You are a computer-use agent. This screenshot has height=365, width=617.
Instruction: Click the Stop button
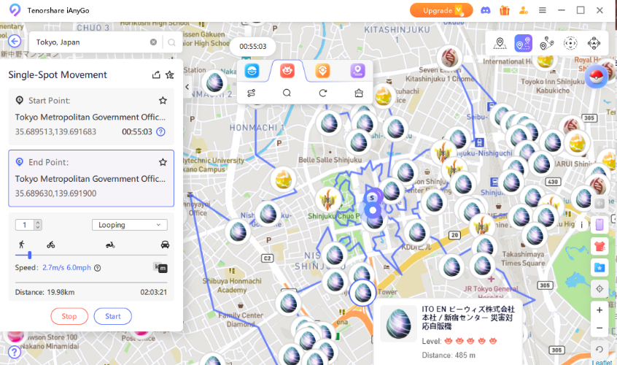pyautogui.click(x=69, y=316)
